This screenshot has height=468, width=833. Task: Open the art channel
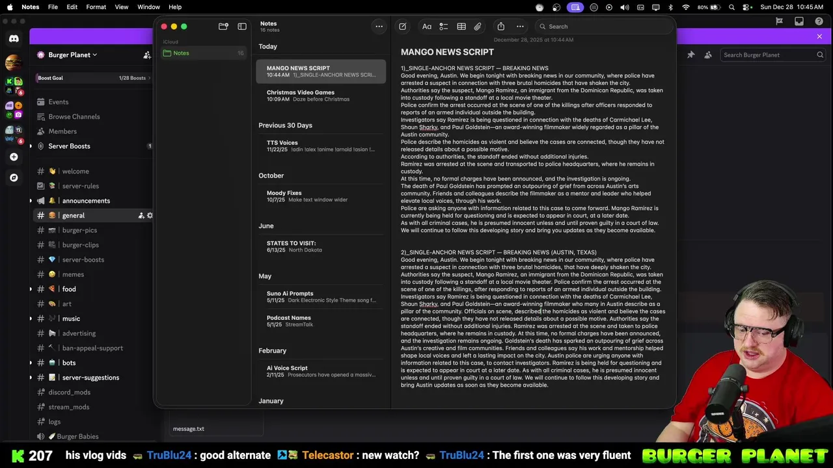click(x=66, y=304)
